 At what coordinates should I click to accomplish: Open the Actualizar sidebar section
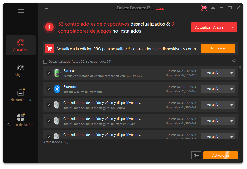pos(21,45)
